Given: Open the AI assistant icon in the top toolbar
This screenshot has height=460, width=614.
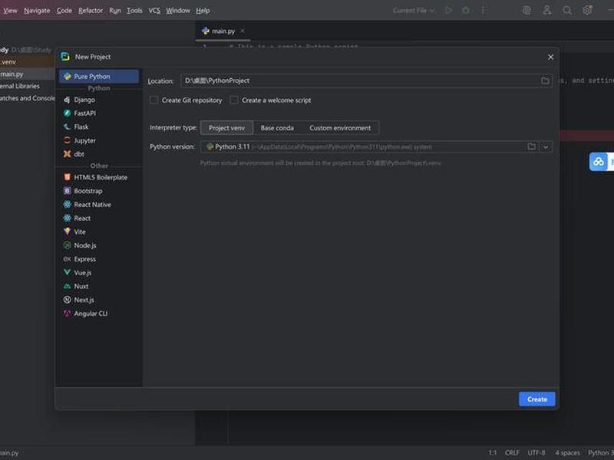Looking at the screenshot, I should pos(527,11).
